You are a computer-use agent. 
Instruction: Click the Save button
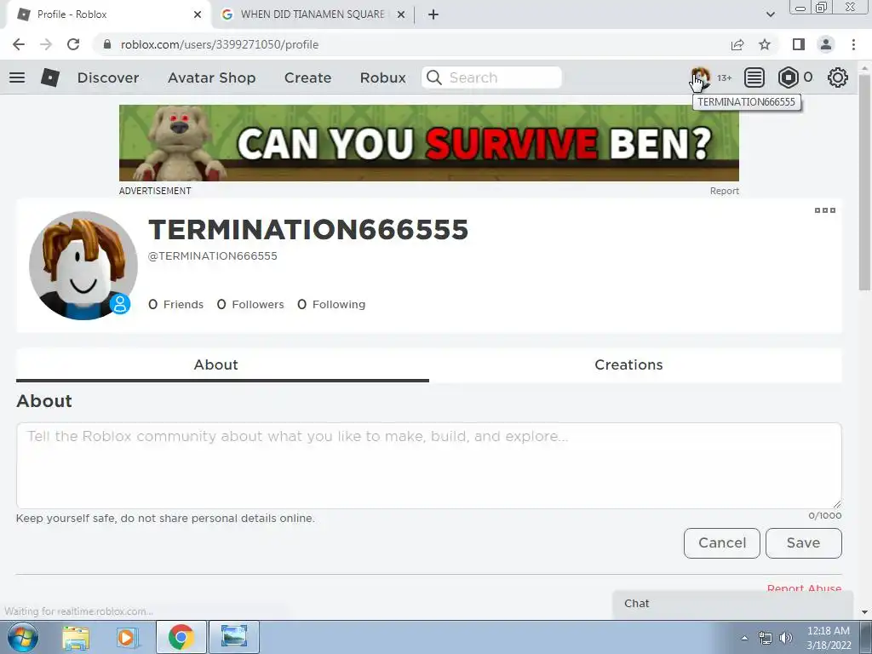coord(804,542)
